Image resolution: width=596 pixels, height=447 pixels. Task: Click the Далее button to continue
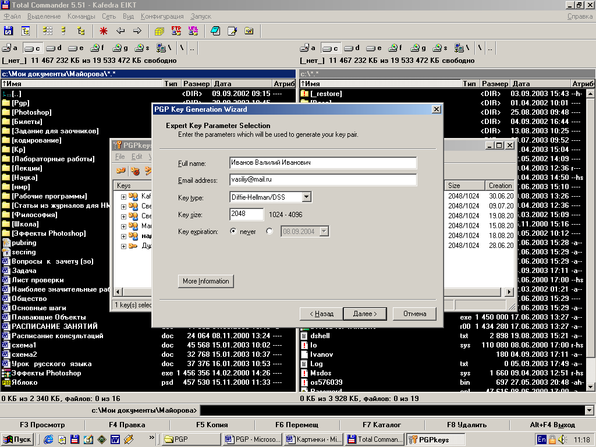(x=364, y=314)
